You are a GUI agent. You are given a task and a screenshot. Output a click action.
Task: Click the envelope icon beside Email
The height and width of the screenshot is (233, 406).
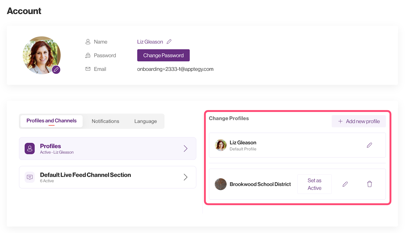[x=88, y=69]
